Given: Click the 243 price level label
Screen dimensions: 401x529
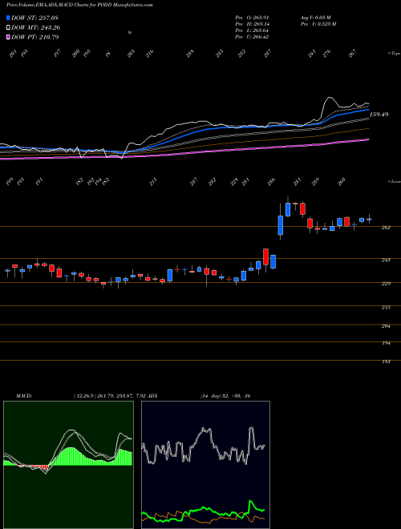Looking at the screenshot, I should pos(386,260).
